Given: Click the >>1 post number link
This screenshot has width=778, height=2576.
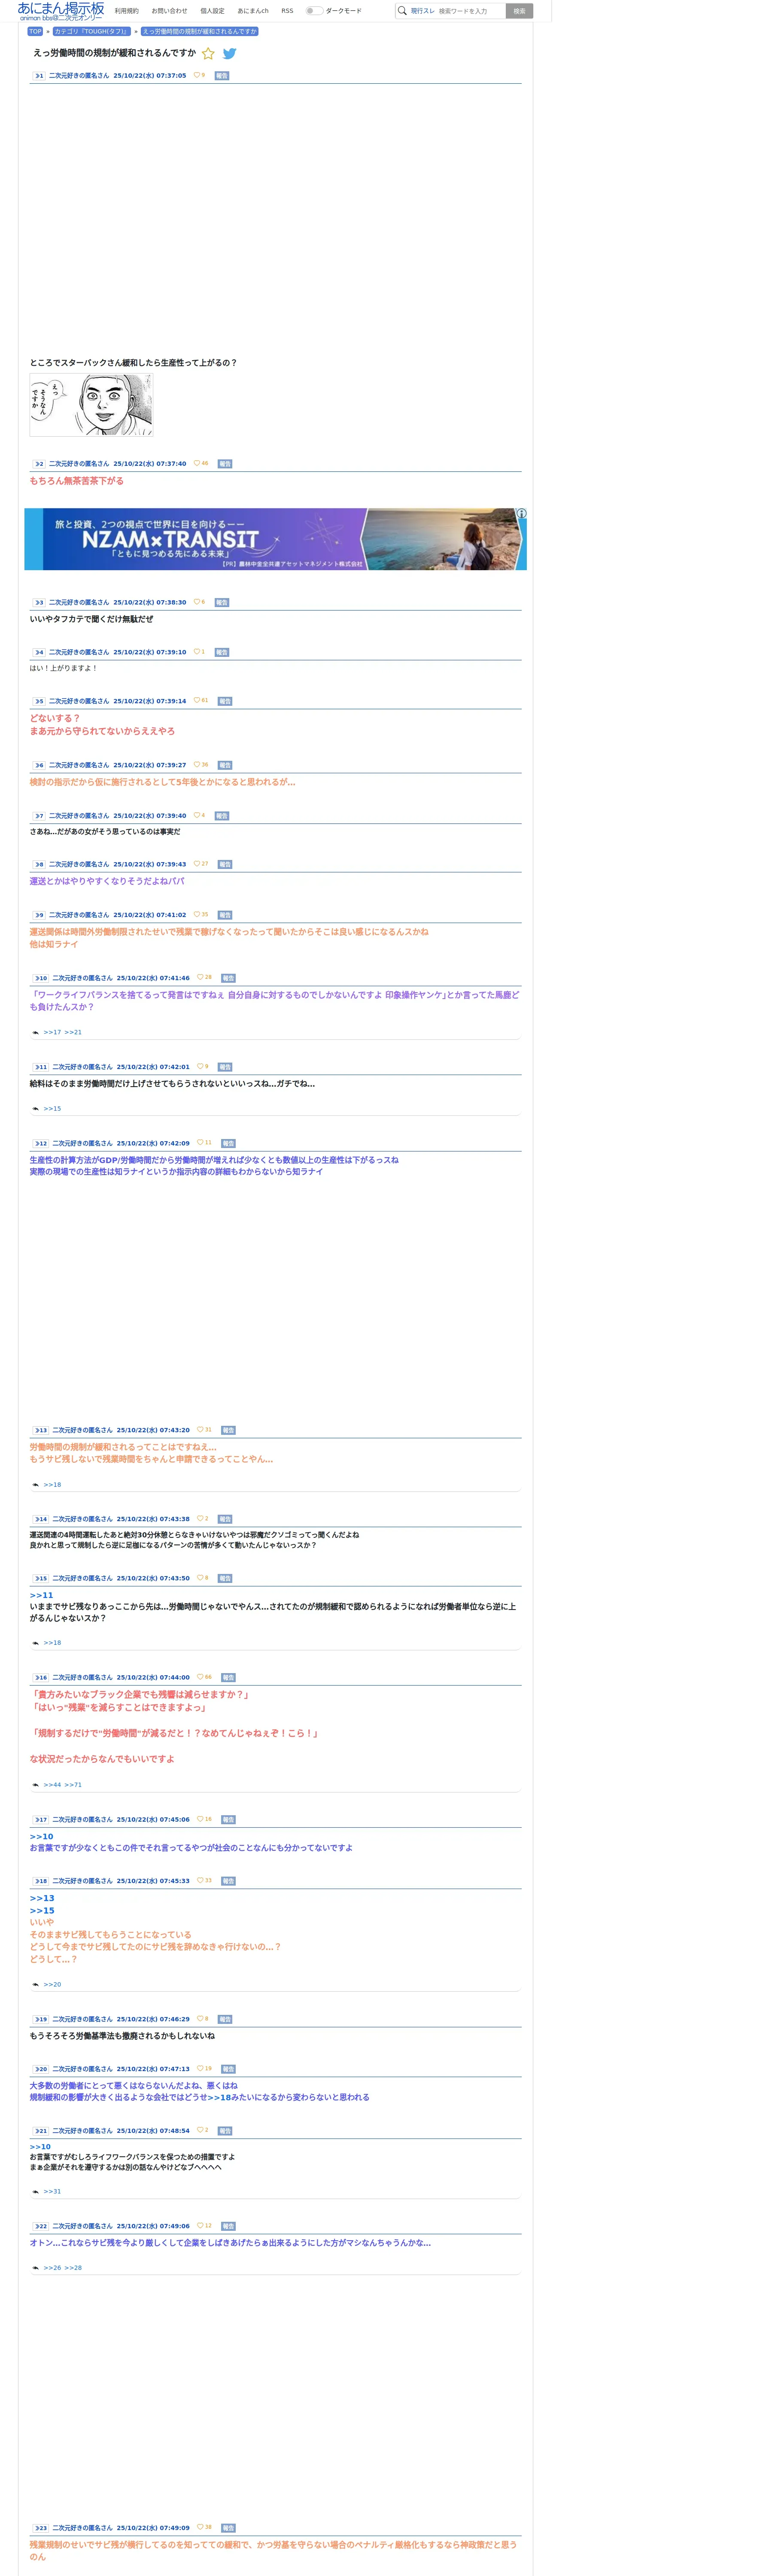Looking at the screenshot, I should click(38, 76).
